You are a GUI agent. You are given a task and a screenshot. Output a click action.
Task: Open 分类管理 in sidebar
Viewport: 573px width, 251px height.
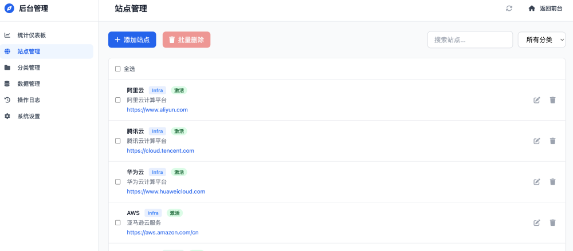46,67
